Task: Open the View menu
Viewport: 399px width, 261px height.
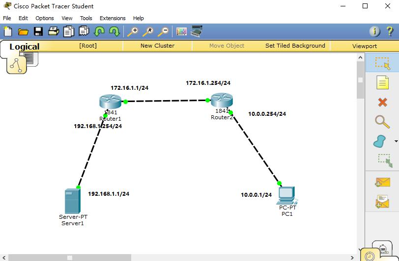Action: pos(67,18)
